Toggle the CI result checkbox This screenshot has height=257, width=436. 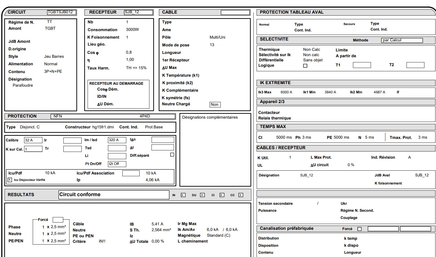pyautogui.click(x=222, y=195)
